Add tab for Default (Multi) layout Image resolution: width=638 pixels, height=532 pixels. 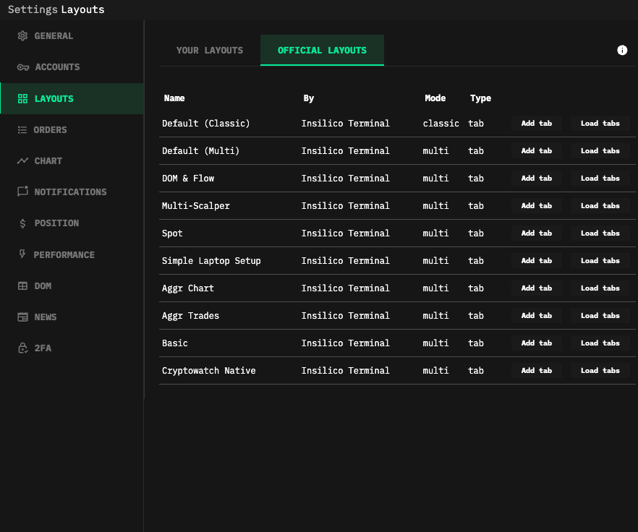536,150
